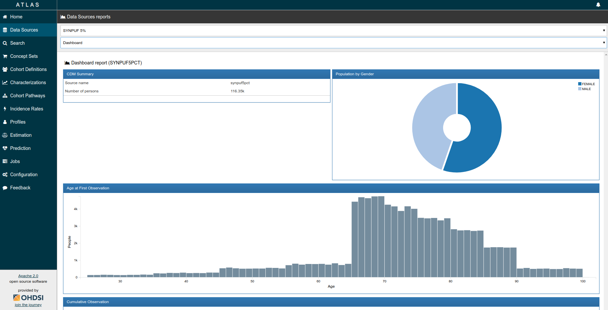This screenshot has width=608, height=310.
Task: Click the Concept Sets shopping cart icon
Action: pyautogui.click(x=5, y=56)
